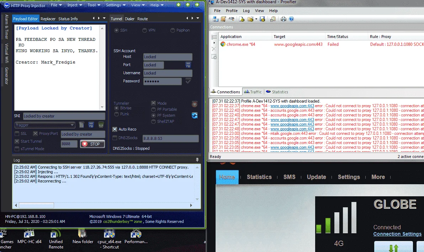The image size is (424, 252).
Task: Toggle Auto Reco checkbox
Action: click(x=115, y=129)
